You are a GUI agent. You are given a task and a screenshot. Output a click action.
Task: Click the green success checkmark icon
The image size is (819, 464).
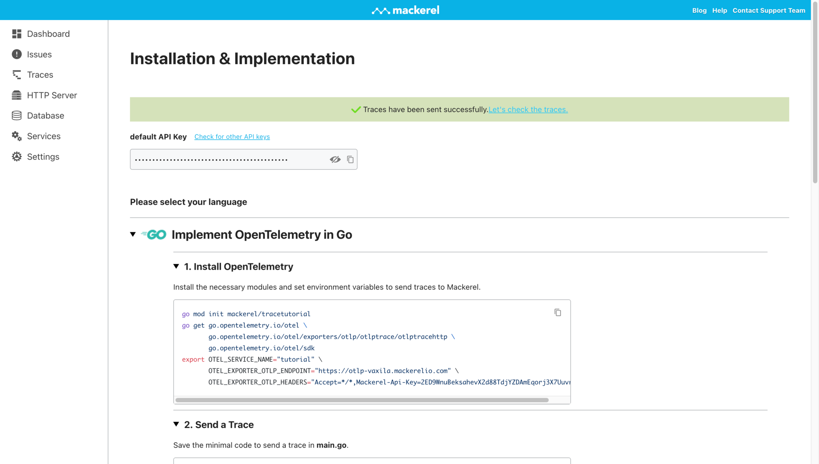tap(356, 110)
